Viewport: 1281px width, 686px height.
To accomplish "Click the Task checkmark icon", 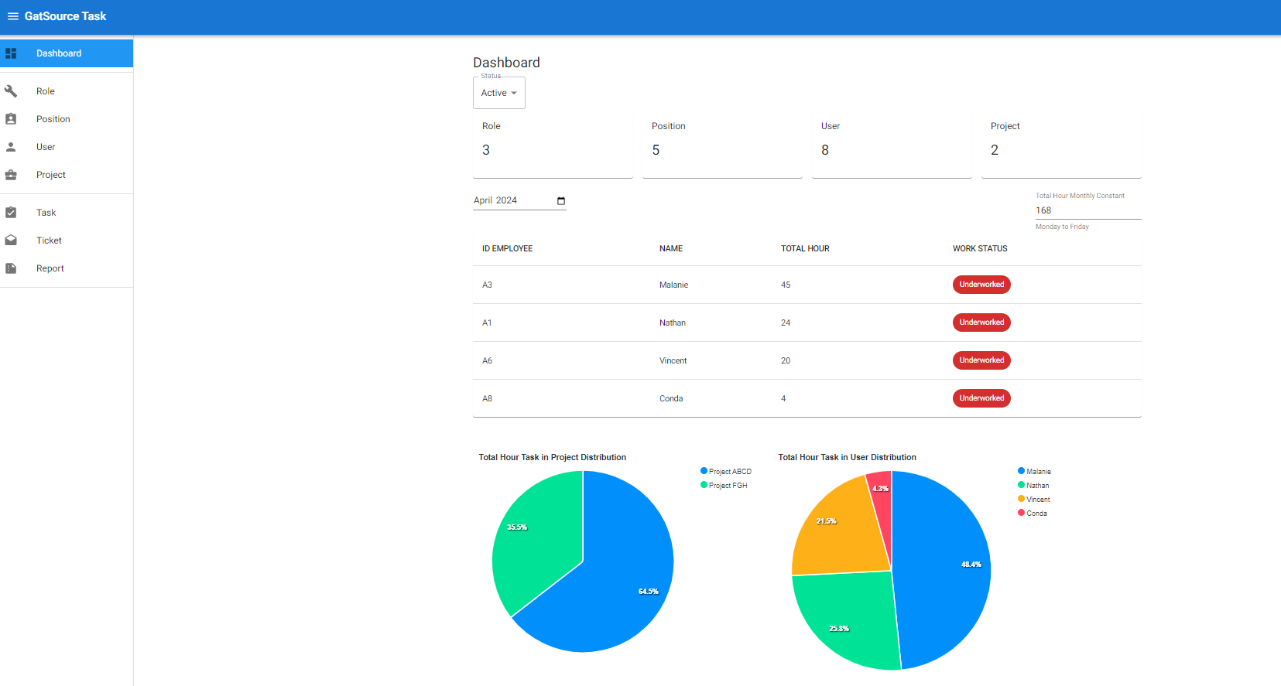I will point(11,213).
